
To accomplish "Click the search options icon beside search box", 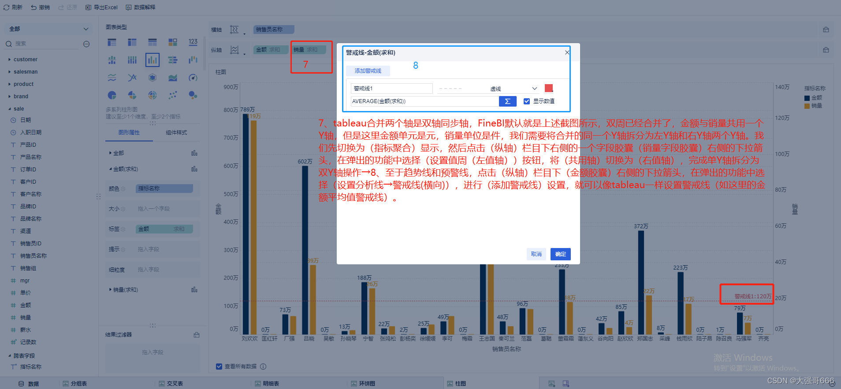I will click(86, 44).
